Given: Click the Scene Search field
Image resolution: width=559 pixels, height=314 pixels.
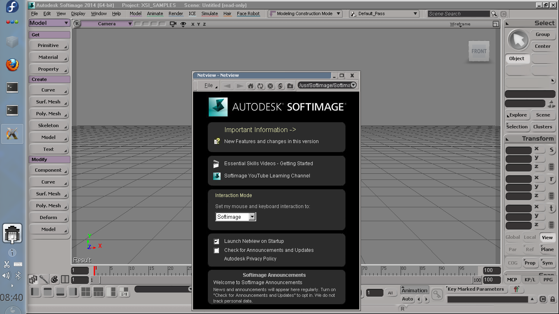Looking at the screenshot, I should coord(458,13).
